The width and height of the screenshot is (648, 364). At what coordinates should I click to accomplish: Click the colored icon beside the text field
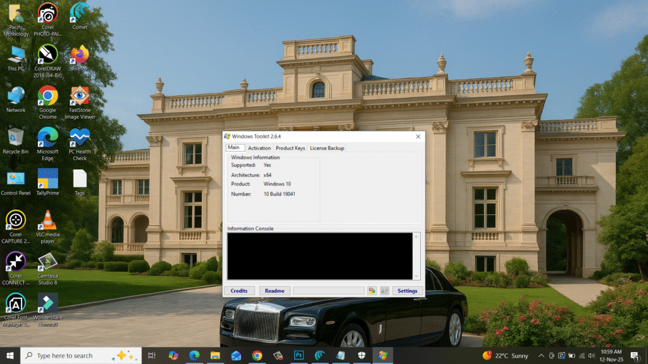tap(371, 291)
